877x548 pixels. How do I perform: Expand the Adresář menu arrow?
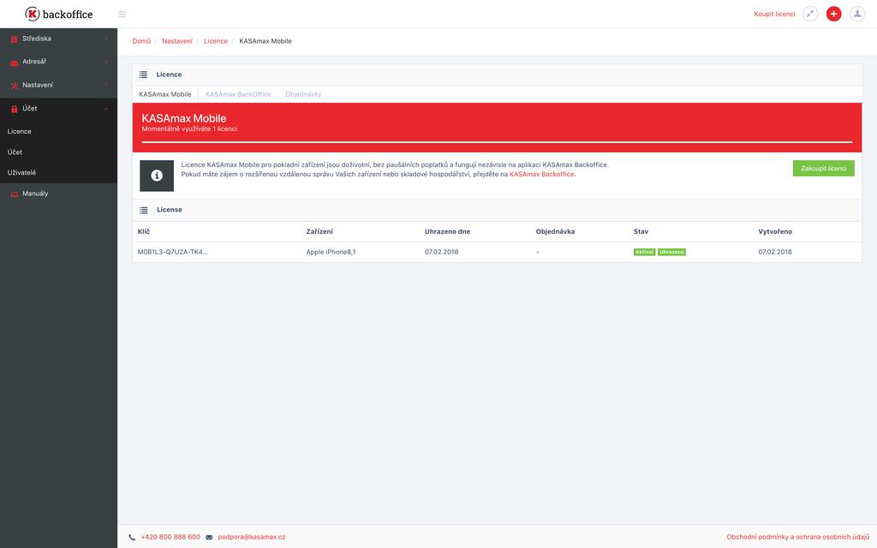(x=106, y=62)
